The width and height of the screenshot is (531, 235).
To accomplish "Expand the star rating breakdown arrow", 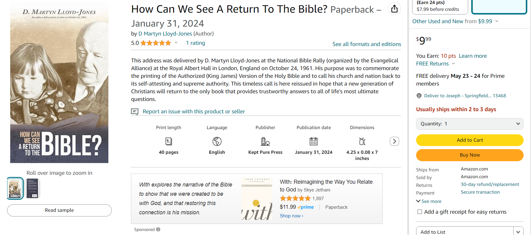I will [176, 43].
